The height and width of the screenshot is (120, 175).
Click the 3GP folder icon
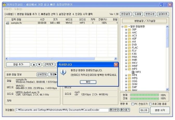tap(129, 29)
